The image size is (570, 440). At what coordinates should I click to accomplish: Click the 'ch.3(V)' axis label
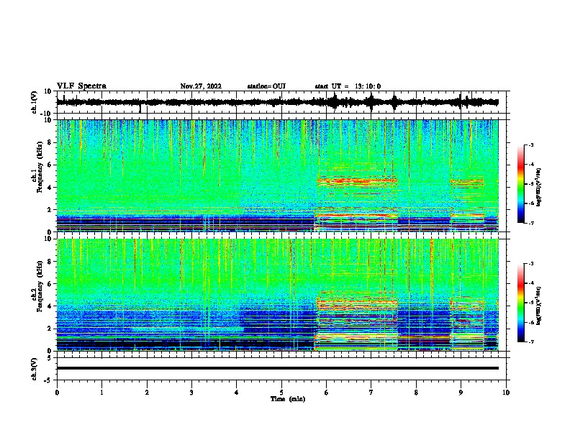35,369
